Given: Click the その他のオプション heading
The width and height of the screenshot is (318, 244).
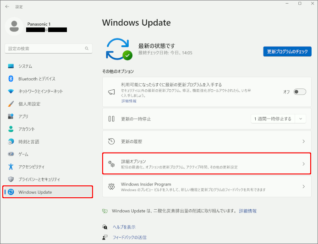Looking at the screenshot, I should click(x=118, y=71).
